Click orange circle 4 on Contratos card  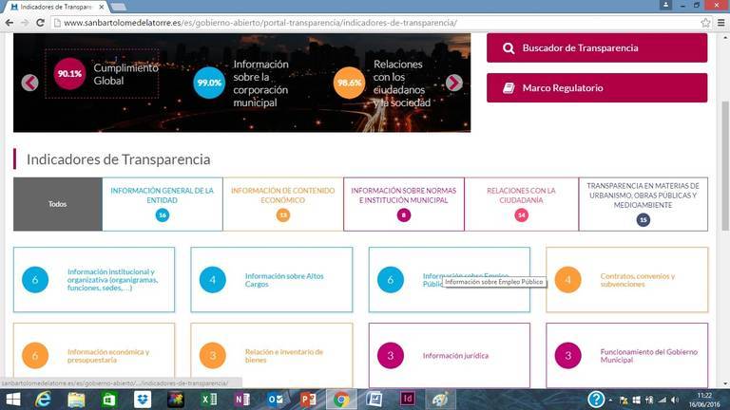click(x=568, y=280)
